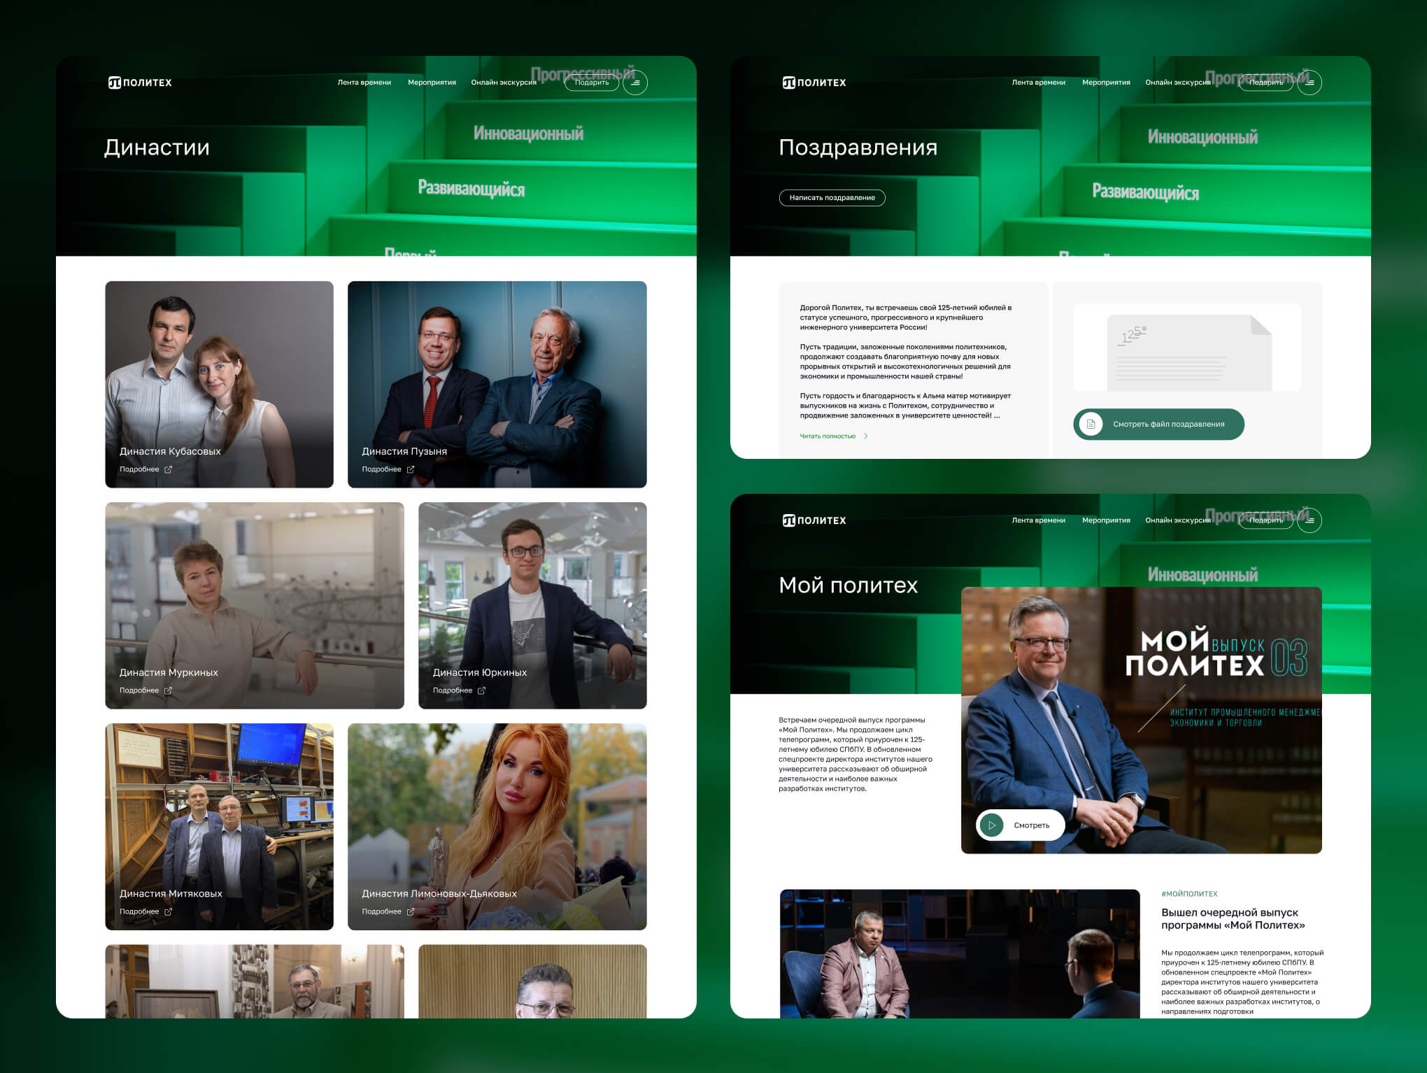The width and height of the screenshot is (1427, 1073).
Task: Click the document icon in Смотреть файл поздравления
Action: (x=1091, y=424)
